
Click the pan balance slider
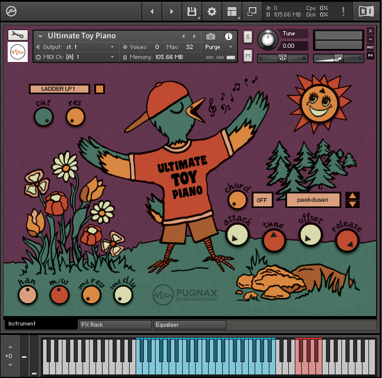(x=282, y=58)
